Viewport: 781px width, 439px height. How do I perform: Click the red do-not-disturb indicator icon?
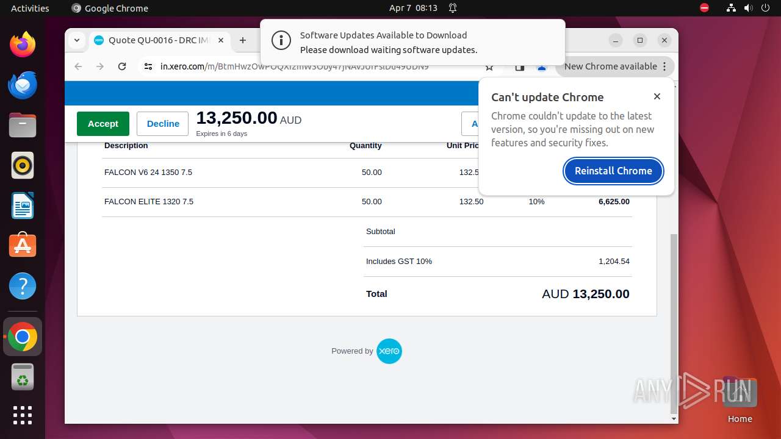(704, 8)
